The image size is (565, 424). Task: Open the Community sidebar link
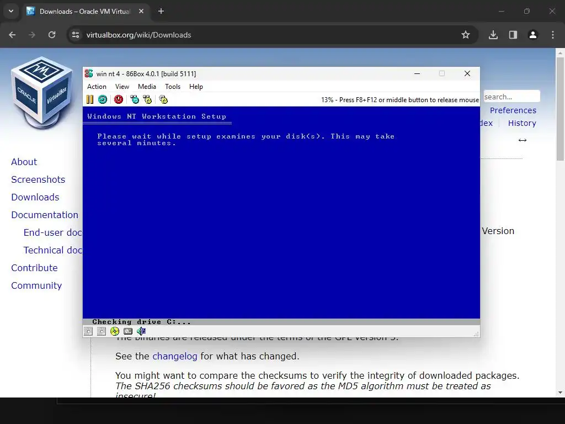(x=36, y=285)
